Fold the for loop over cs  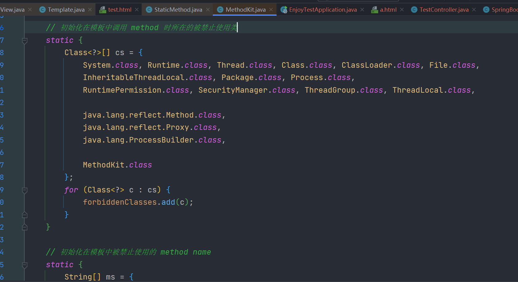point(25,190)
